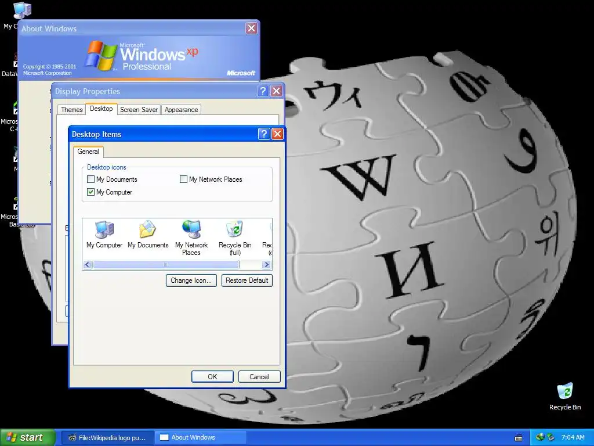The image size is (594, 446).
Task: Close the About Windows dialog
Action: pos(251,28)
